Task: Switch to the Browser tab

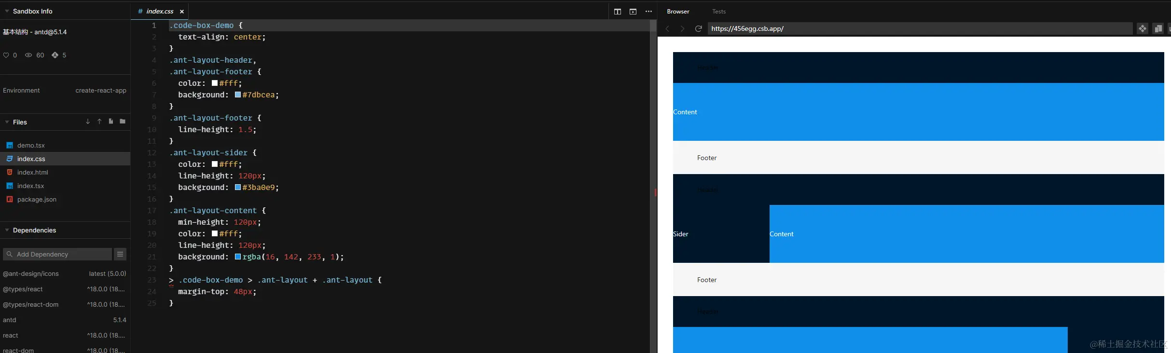Action: coord(678,12)
